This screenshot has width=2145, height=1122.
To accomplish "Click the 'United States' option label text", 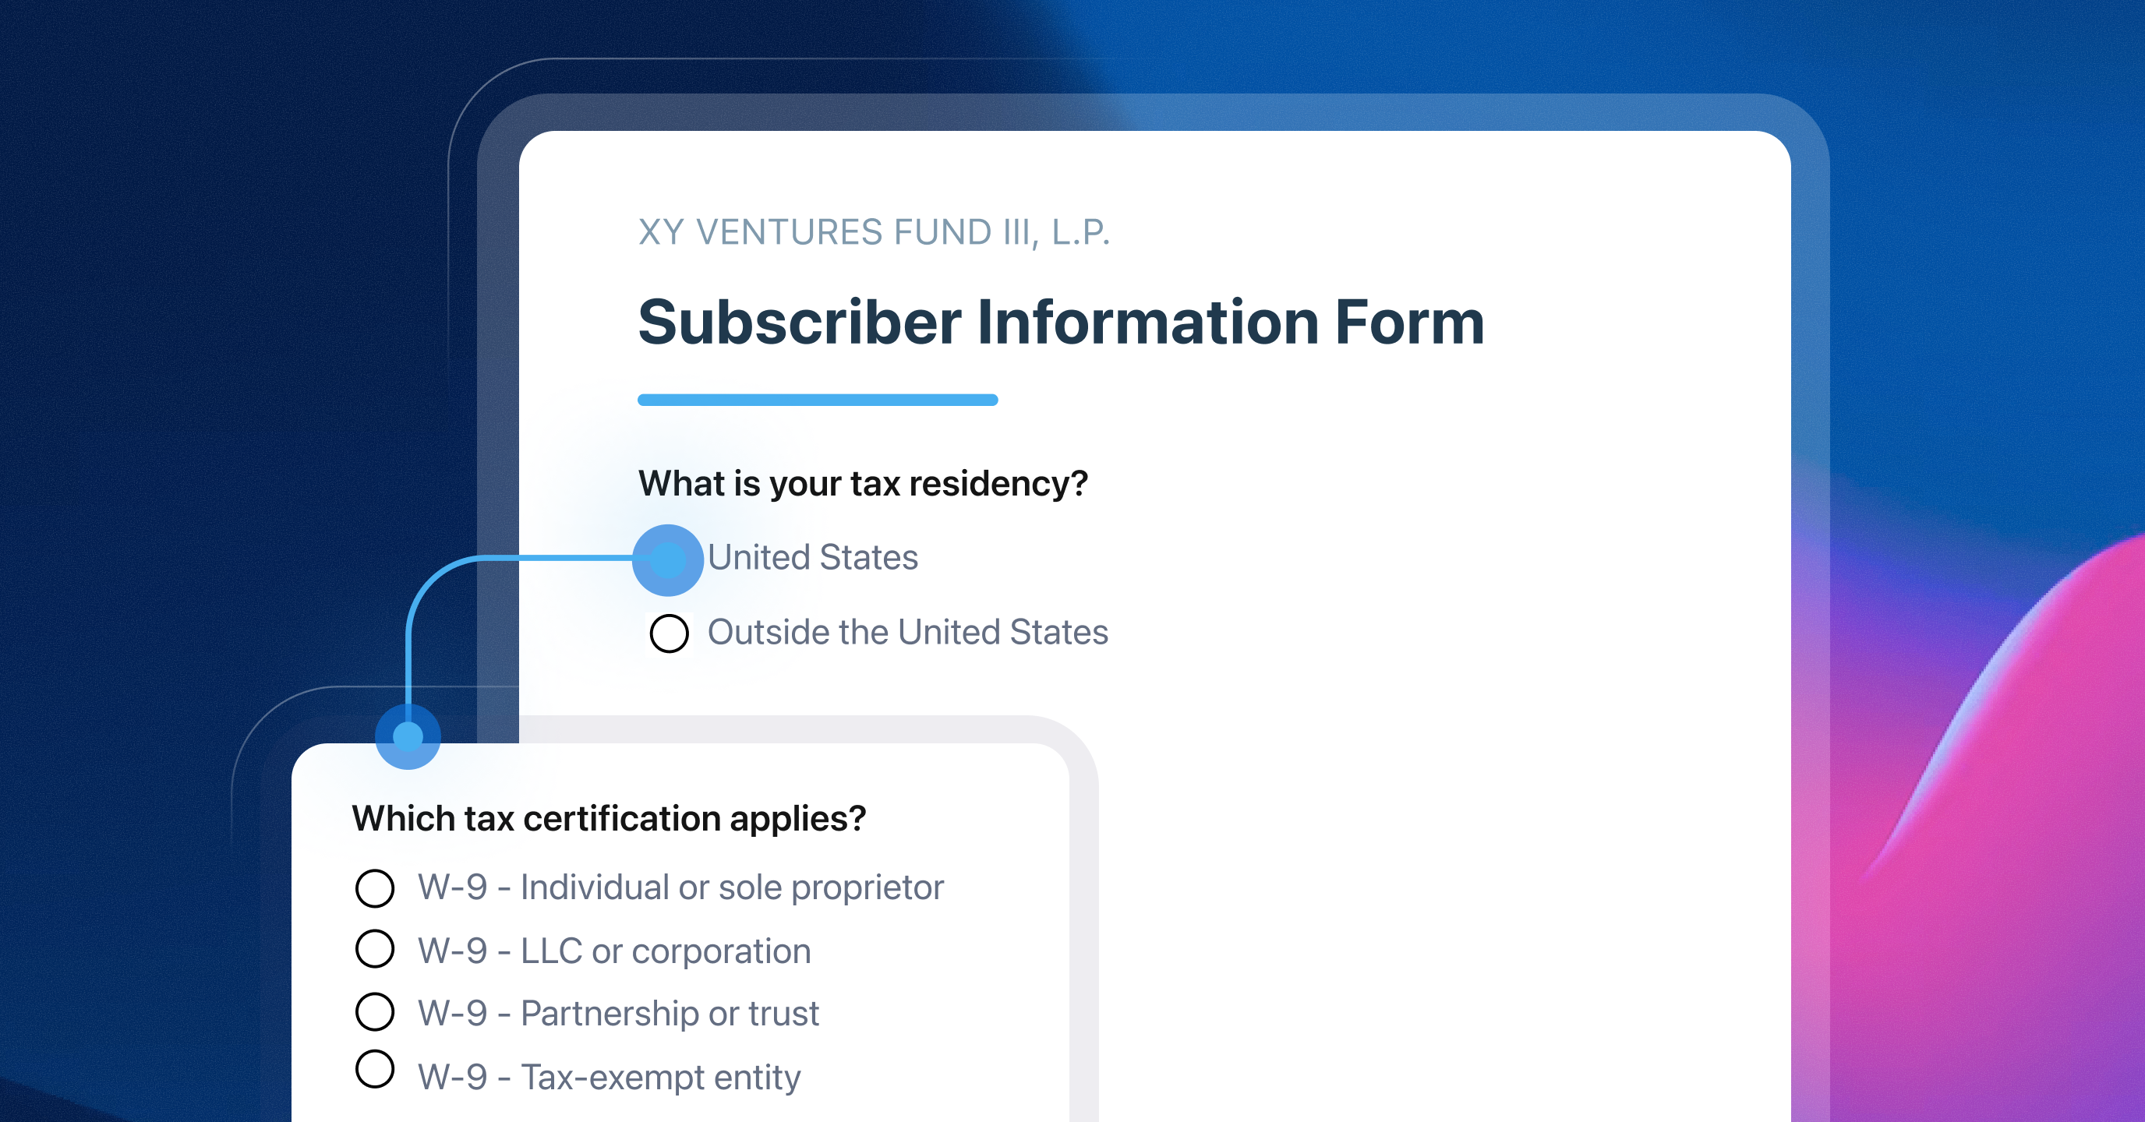I will pyautogui.click(x=813, y=557).
